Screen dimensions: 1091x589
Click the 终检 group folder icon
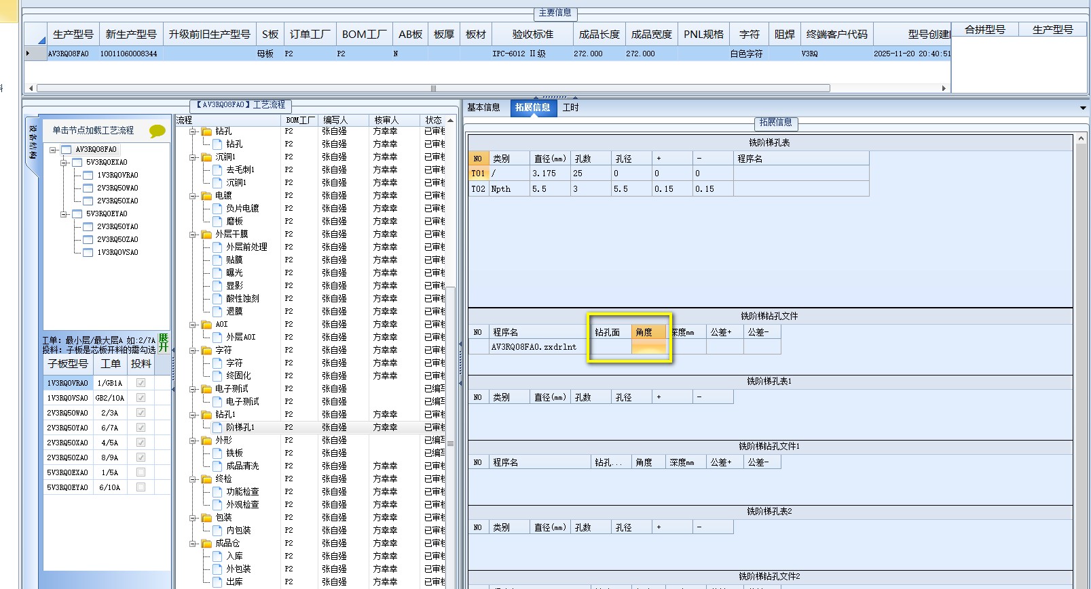point(206,479)
